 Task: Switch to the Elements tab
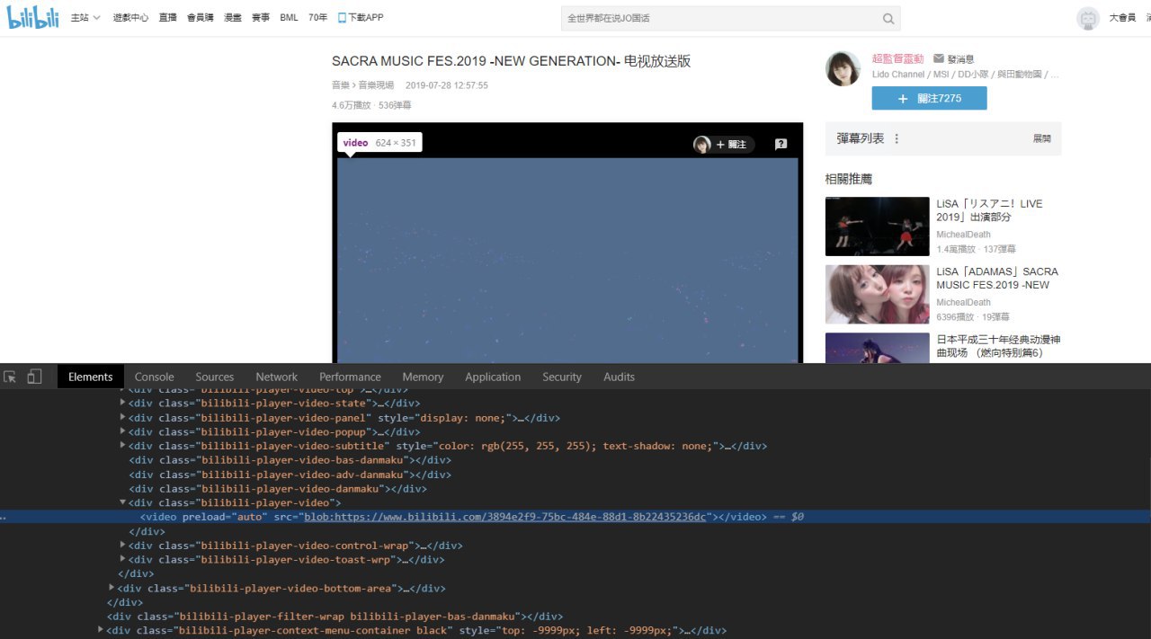(91, 377)
